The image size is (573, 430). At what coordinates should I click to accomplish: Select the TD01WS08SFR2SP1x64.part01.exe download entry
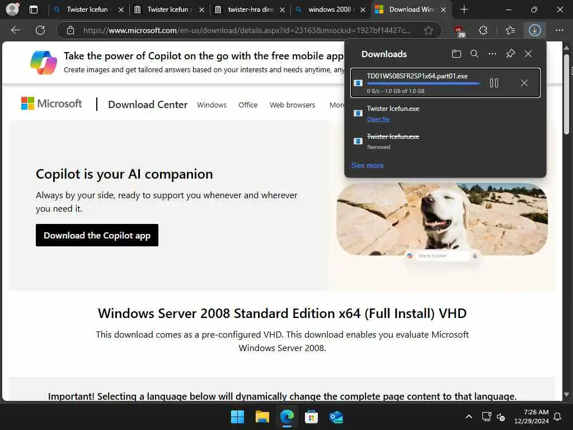tap(445, 83)
